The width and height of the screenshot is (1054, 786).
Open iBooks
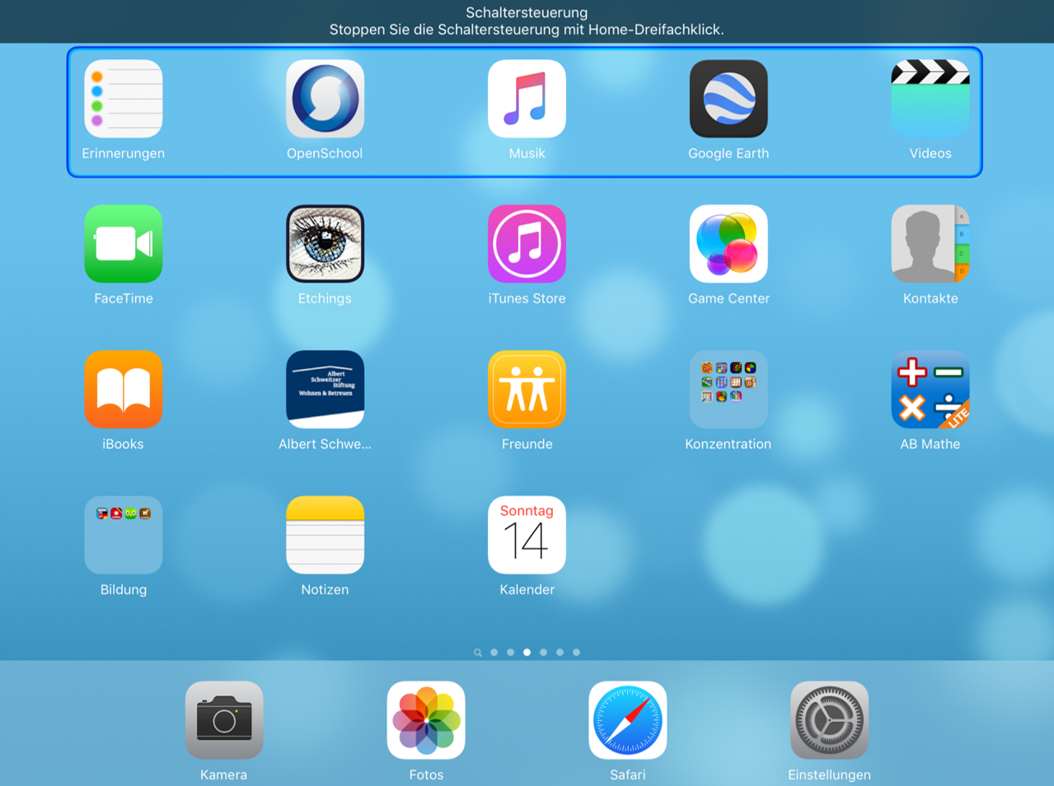pos(123,390)
